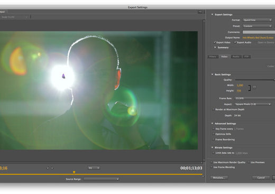
Task: Click the Metadata... button
Action: point(219,178)
